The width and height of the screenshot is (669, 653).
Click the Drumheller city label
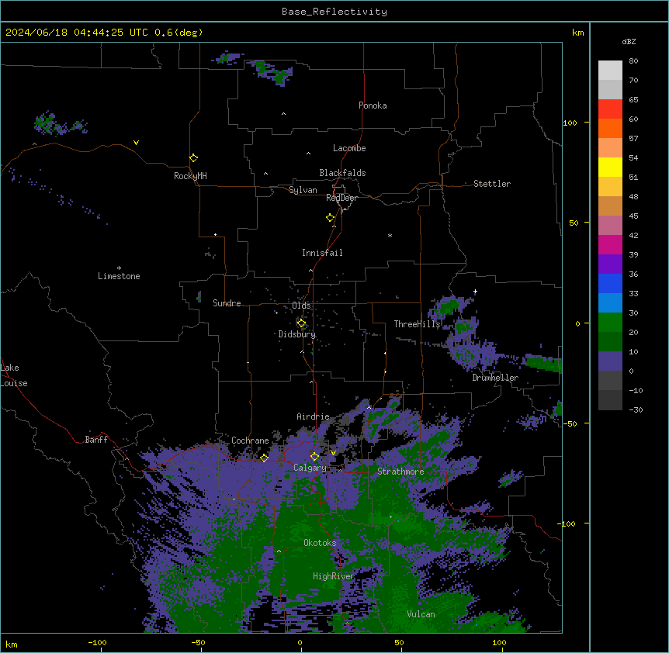pyautogui.click(x=495, y=378)
